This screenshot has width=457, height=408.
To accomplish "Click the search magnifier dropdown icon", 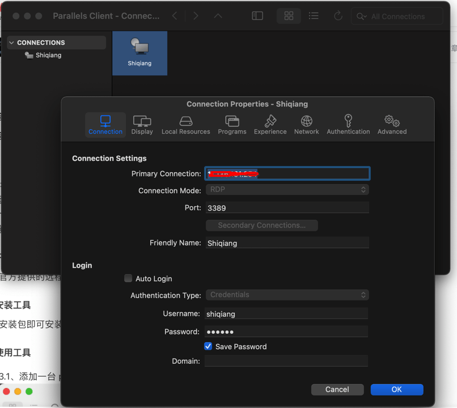I will tap(361, 16).
